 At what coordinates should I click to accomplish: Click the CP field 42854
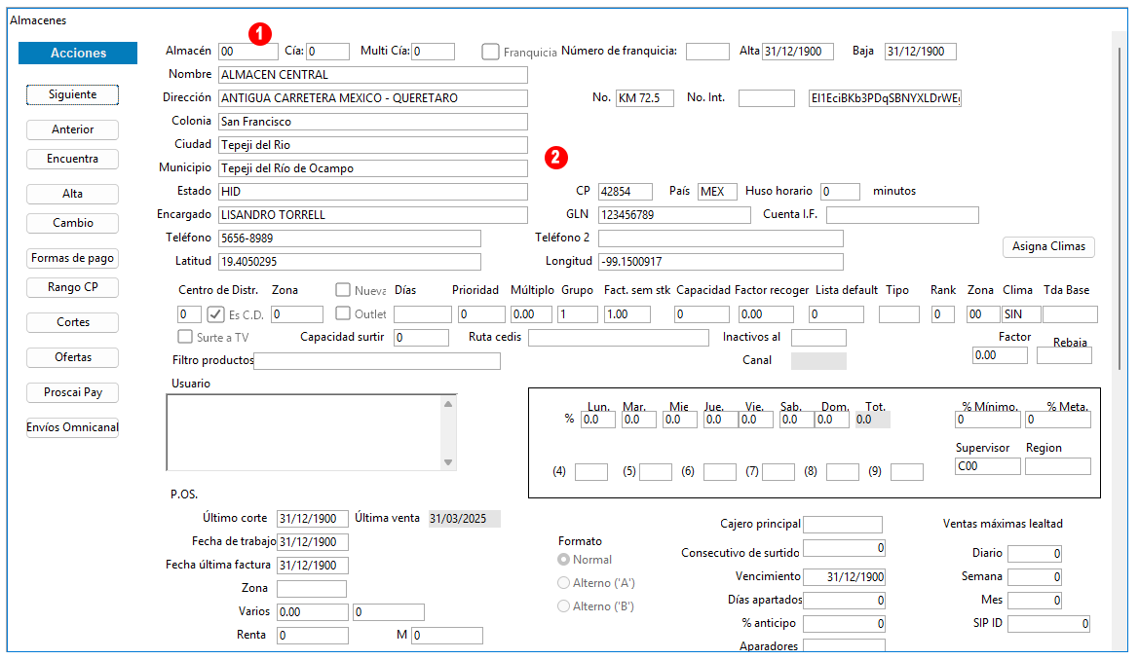click(x=626, y=192)
